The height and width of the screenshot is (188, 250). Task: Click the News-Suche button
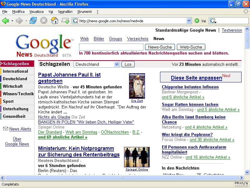click(x=160, y=47)
